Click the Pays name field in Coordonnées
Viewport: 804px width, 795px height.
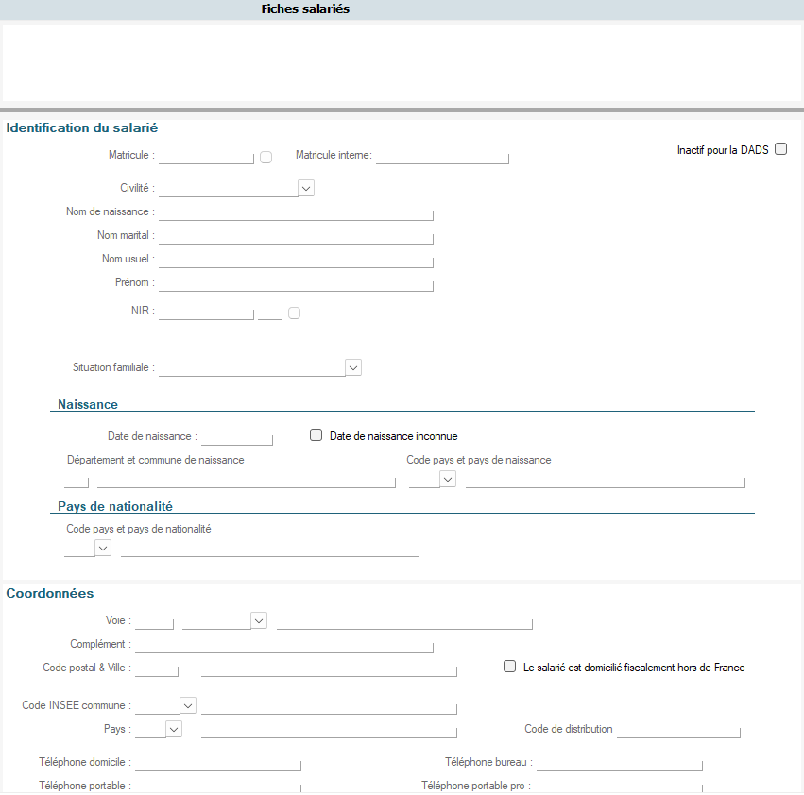tap(329, 731)
